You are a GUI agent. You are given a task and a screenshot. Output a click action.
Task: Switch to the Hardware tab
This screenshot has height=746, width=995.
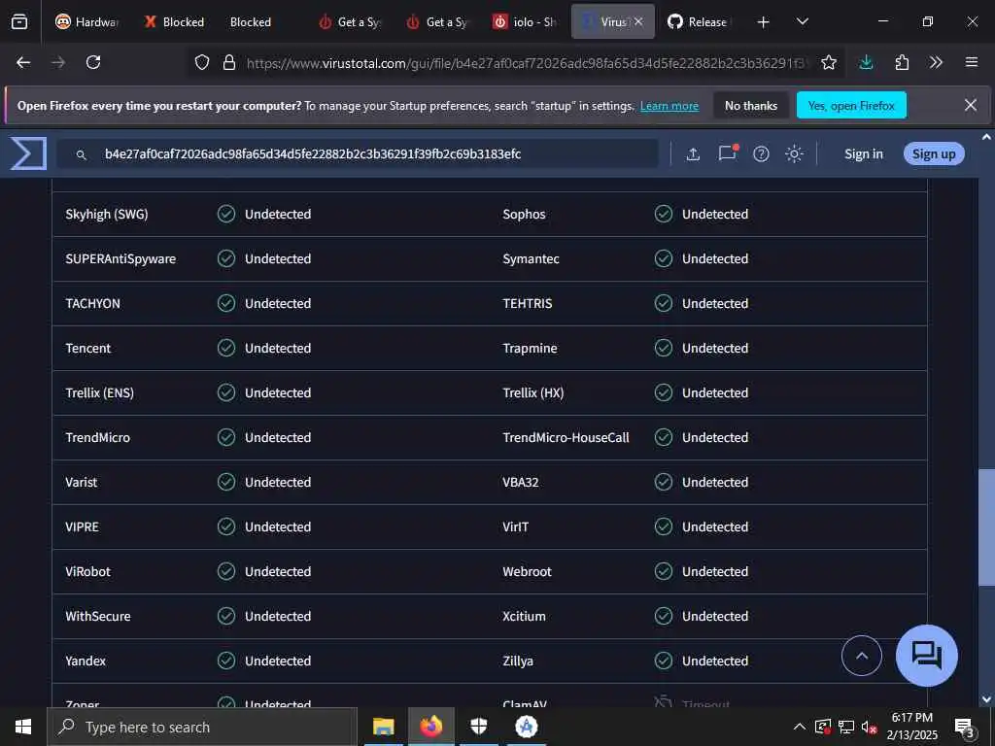click(x=86, y=21)
